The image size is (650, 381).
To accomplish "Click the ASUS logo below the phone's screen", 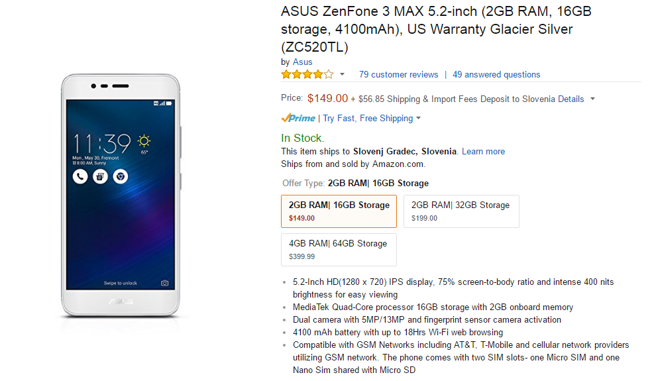I will point(121,301).
